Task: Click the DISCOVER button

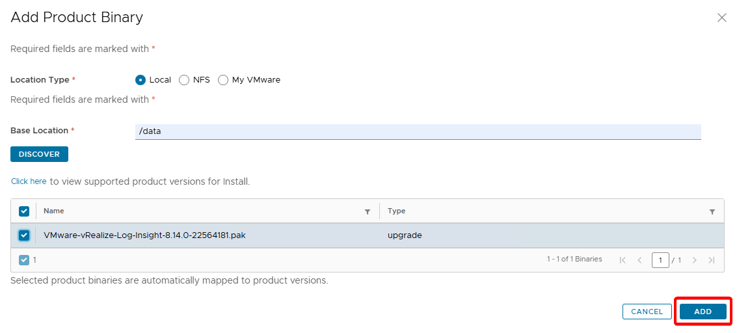Action: pyautogui.click(x=39, y=154)
